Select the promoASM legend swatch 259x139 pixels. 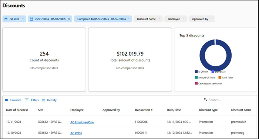[213, 72]
